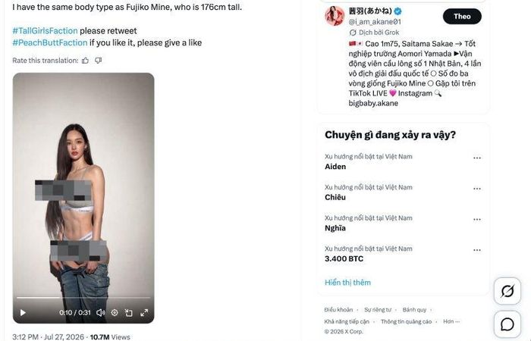Play the video in the post
Image resolution: width=531 pixels, height=341 pixels.
click(x=23, y=312)
